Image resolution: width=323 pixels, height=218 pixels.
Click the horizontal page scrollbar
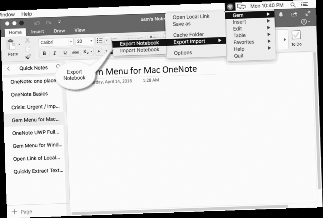coord(179,210)
